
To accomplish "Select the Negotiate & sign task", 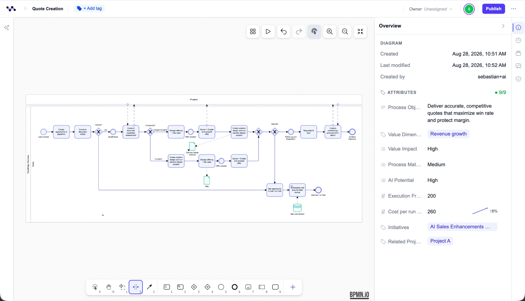I will pyautogui.click(x=308, y=132).
